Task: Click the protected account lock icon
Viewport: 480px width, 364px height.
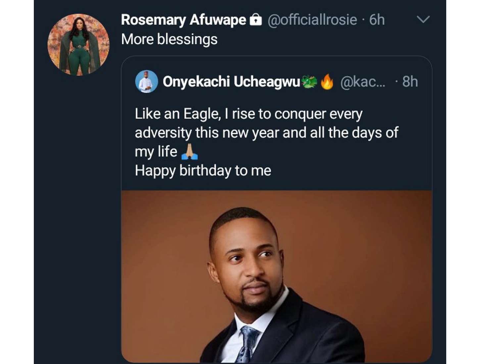Action: pos(255,20)
